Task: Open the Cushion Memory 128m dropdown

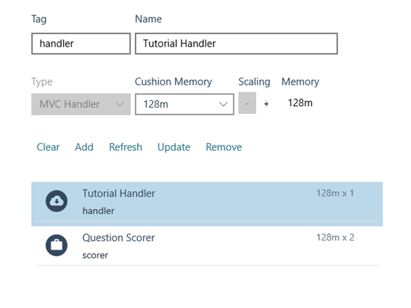Action: [184, 104]
